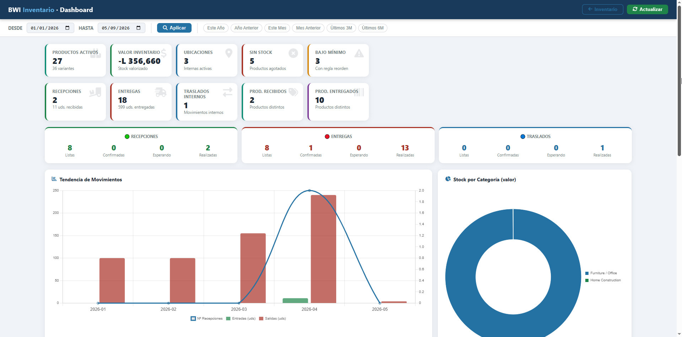Click the Entregas card showing 18

141,102
